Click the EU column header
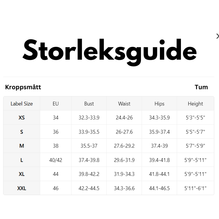The width and height of the screenshot is (219, 219). tap(56, 104)
